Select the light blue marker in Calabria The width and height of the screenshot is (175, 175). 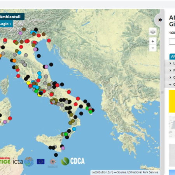[x=74, y=129]
